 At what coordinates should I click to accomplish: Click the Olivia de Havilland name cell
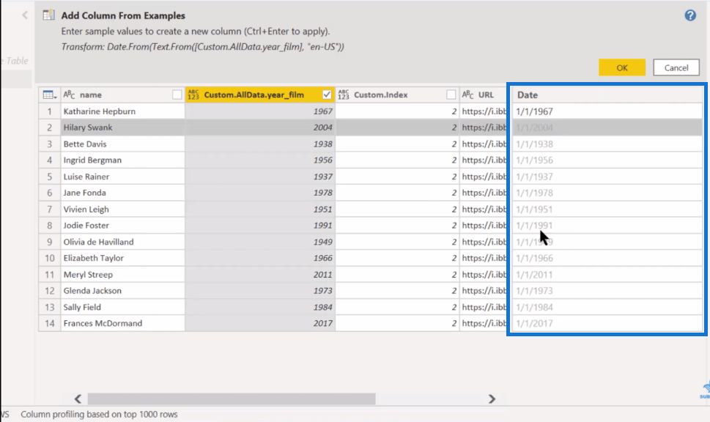click(x=122, y=242)
